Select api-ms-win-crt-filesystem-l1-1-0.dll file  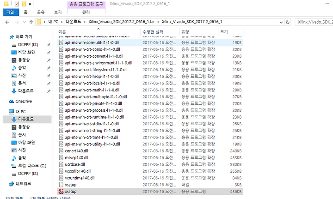click(150, 70)
